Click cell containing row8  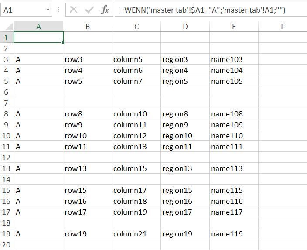(88, 113)
